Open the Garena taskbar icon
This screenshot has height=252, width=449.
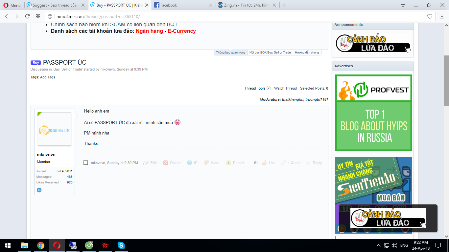pyautogui.click(x=105, y=245)
